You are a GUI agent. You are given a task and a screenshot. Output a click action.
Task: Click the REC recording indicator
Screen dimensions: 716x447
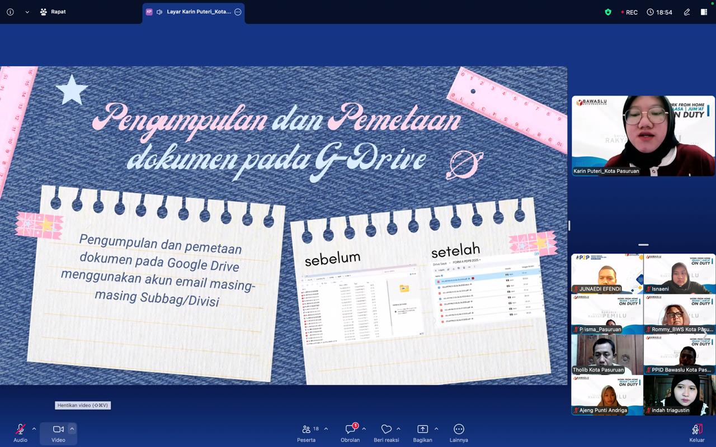pos(629,12)
